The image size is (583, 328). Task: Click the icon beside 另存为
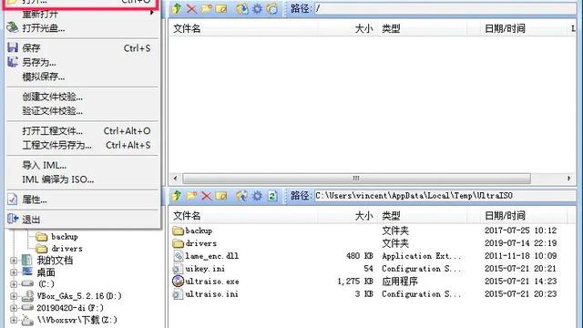pyautogui.click(x=13, y=62)
